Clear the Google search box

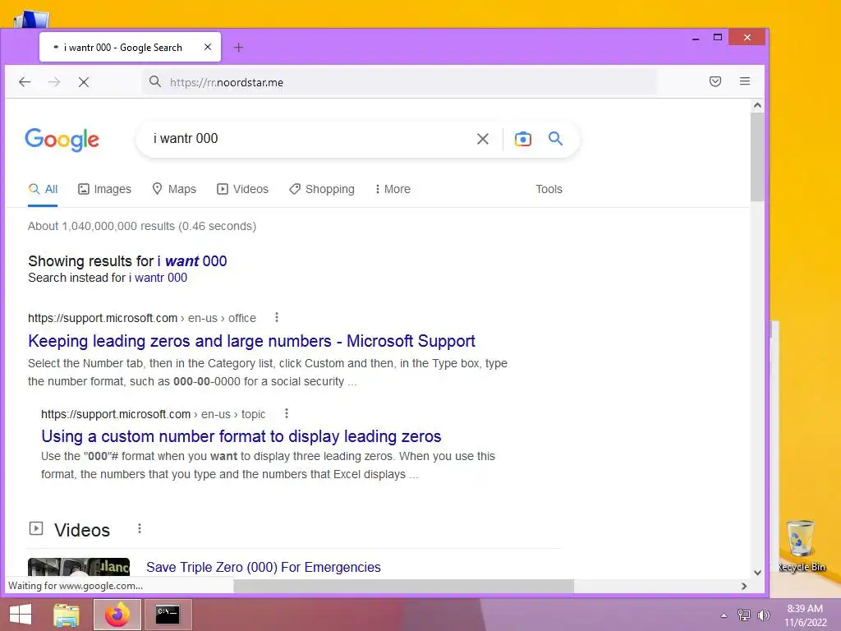tap(483, 139)
